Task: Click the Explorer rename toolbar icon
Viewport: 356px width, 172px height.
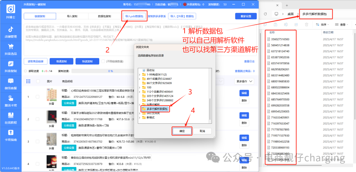Action: click(x=286, y=24)
